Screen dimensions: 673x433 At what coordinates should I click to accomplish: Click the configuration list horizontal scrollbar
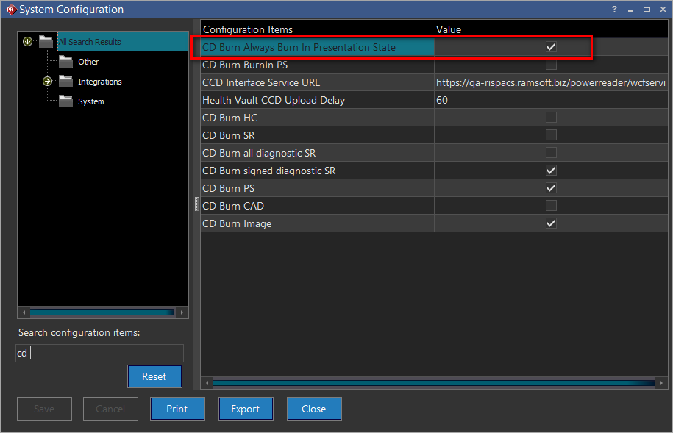[x=434, y=383]
